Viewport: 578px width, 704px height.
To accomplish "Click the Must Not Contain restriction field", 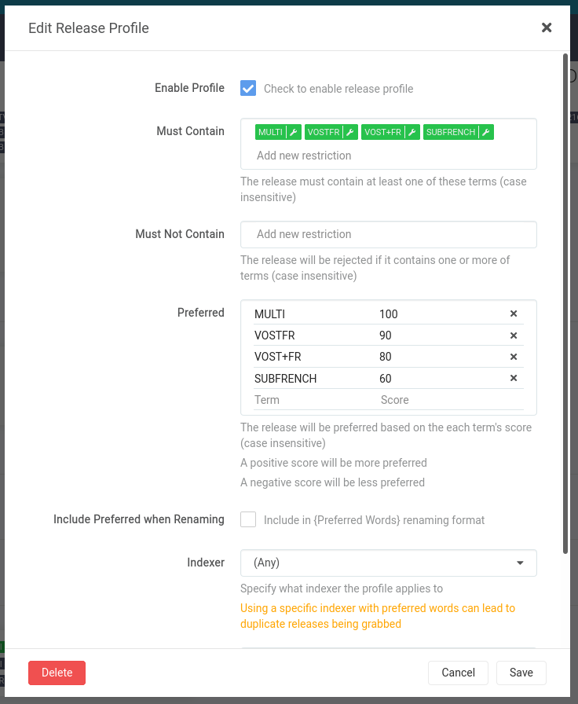I will coord(388,234).
